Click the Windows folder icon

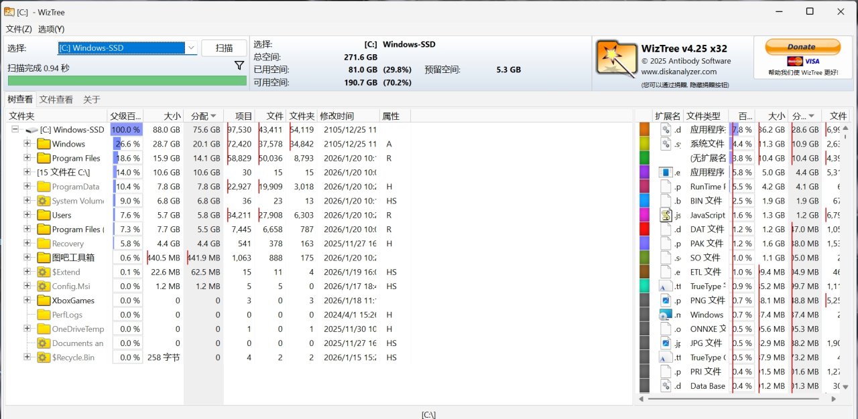tap(44, 144)
